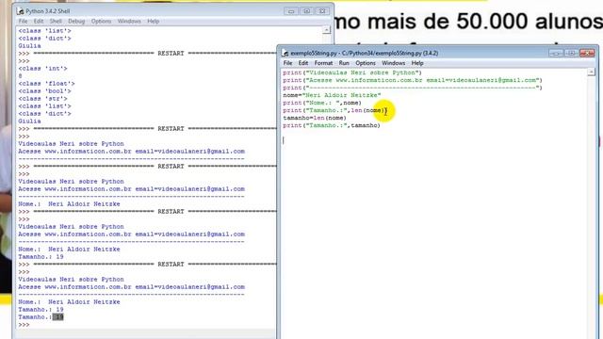The image size is (603, 339).
Task: Open Shell menu in Python Shell window
Action: tap(56, 21)
